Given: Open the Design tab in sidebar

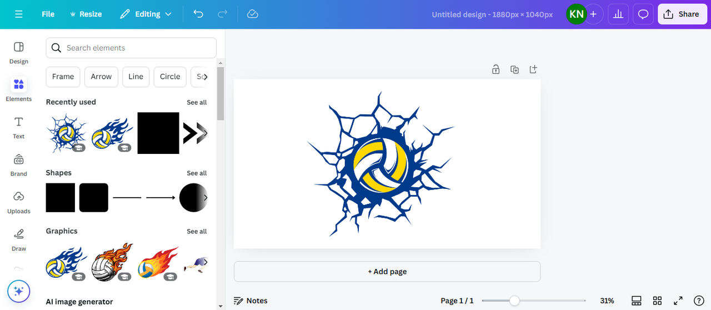Looking at the screenshot, I should (19, 53).
